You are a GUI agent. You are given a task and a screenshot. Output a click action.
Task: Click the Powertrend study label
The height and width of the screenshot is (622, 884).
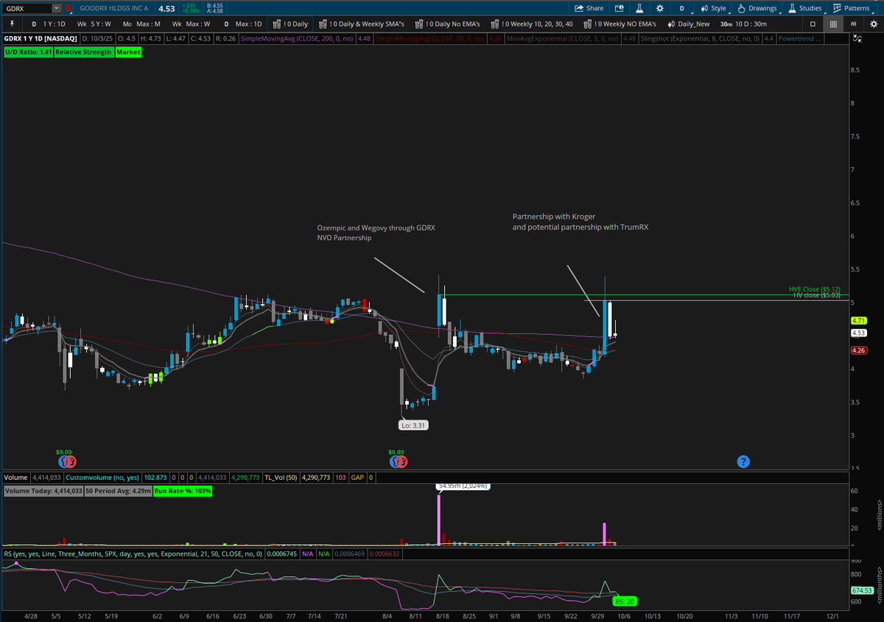799,38
